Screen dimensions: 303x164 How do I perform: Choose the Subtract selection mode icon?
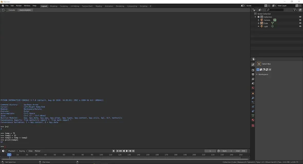(x=264, y=69)
